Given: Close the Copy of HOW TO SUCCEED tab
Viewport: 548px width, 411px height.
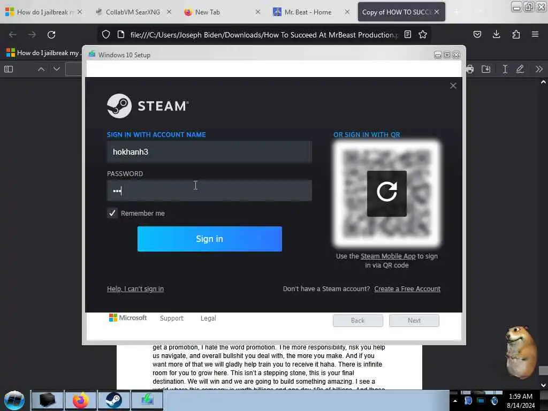Looking at the screenshot, I should click(x=437, y=12).
